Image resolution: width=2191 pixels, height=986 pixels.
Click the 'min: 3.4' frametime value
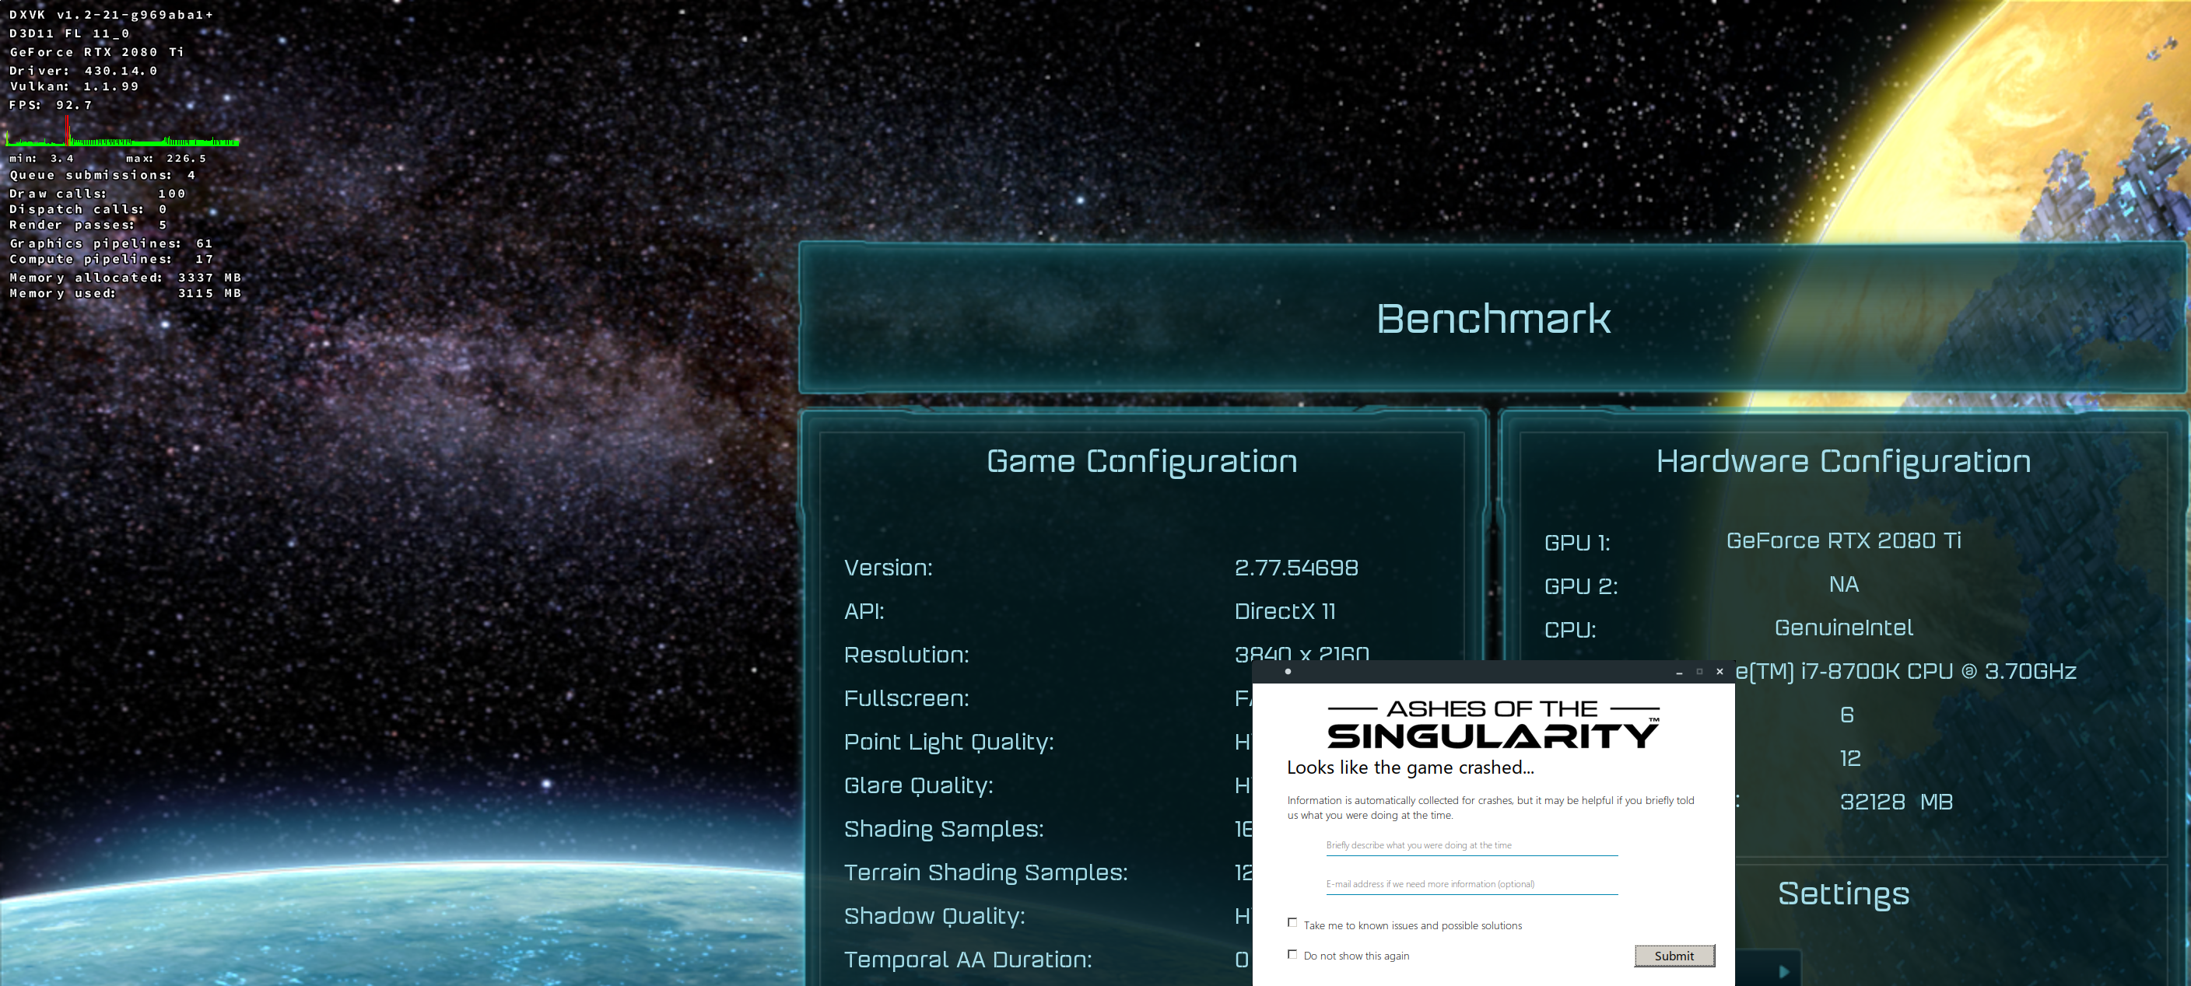[40, 158]
